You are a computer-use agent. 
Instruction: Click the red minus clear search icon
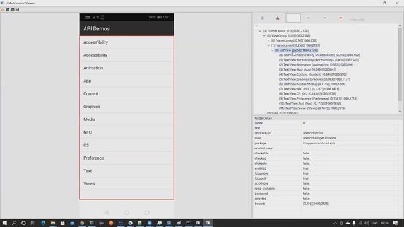(x=341, y=18)
